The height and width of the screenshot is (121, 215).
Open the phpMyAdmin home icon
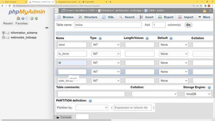[18, 18]
